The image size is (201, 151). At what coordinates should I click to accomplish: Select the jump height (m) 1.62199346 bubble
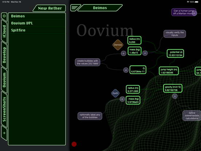tap(169, 71)
